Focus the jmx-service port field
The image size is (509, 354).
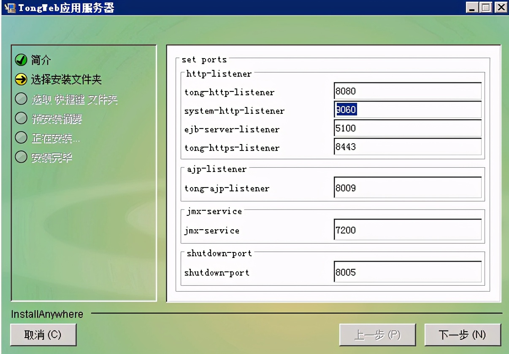pos(407,230)
